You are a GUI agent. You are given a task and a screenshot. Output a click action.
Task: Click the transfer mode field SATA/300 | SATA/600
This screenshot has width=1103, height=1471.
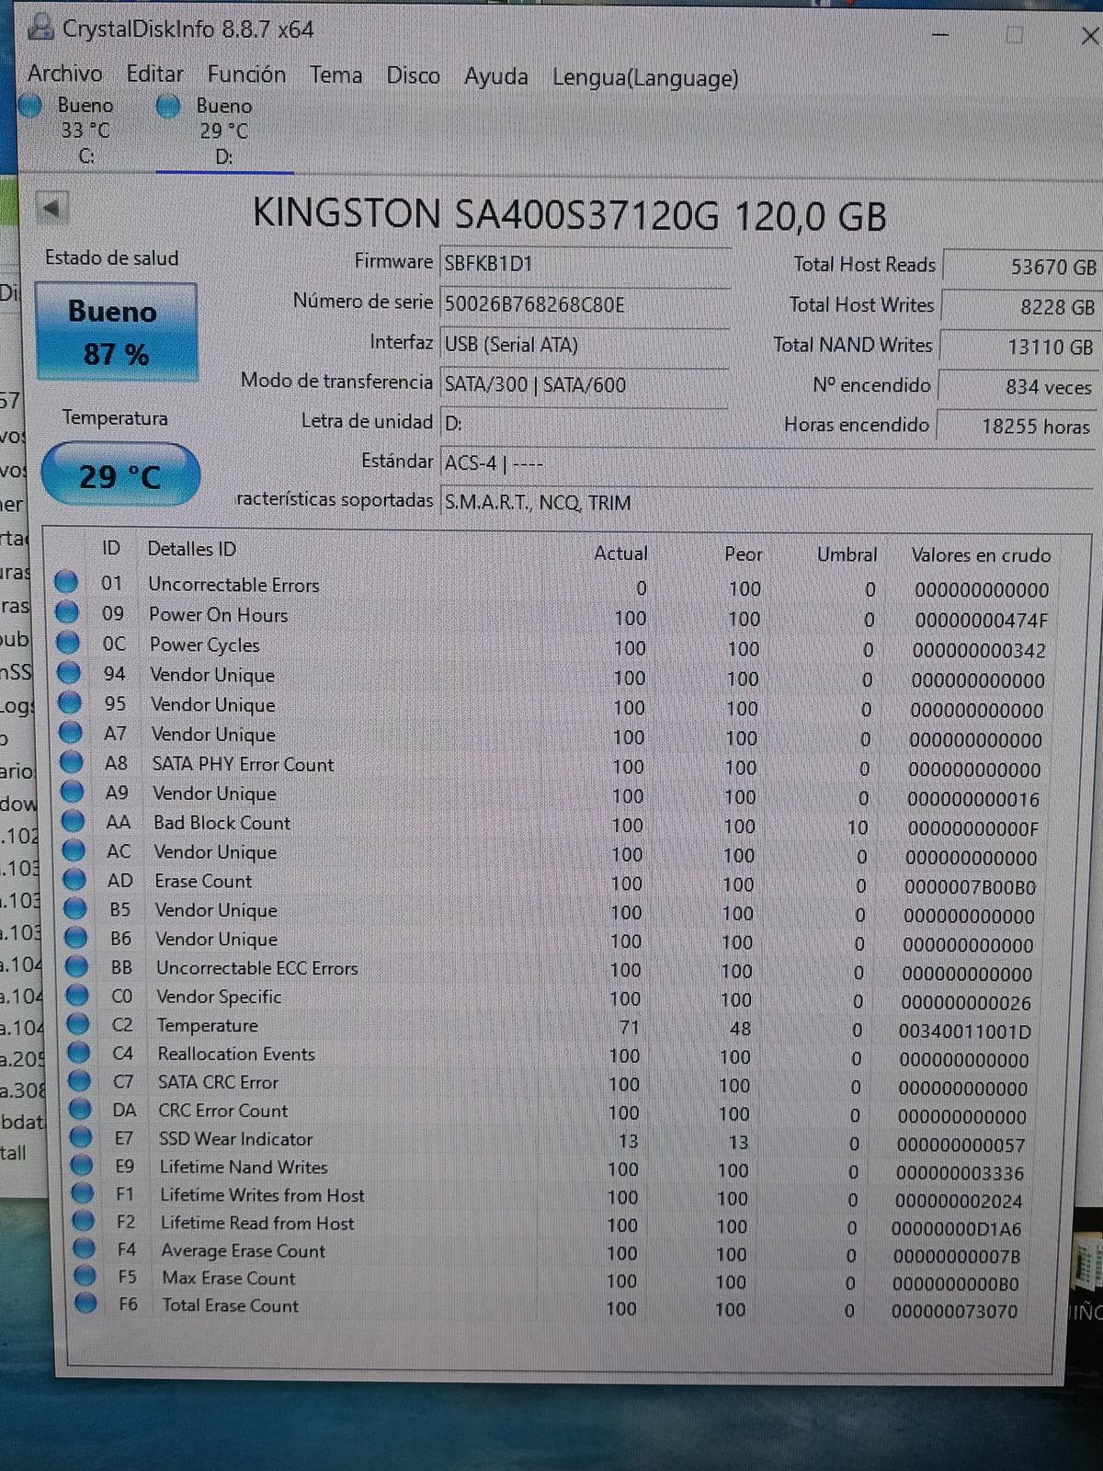point(585,384)
